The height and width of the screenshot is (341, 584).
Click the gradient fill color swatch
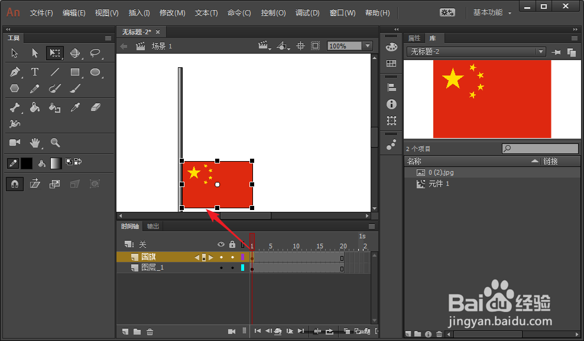(56, 163)
